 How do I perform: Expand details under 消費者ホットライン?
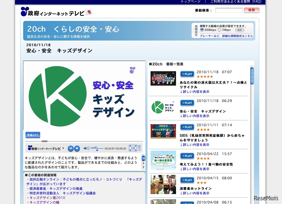pos(195,193)
